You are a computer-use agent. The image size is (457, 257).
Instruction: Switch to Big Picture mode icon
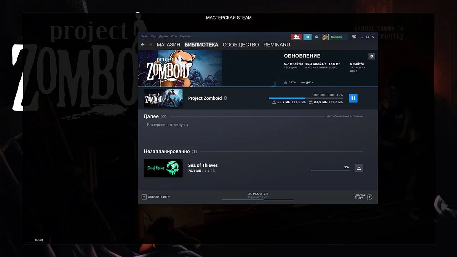tap(354, 37)
